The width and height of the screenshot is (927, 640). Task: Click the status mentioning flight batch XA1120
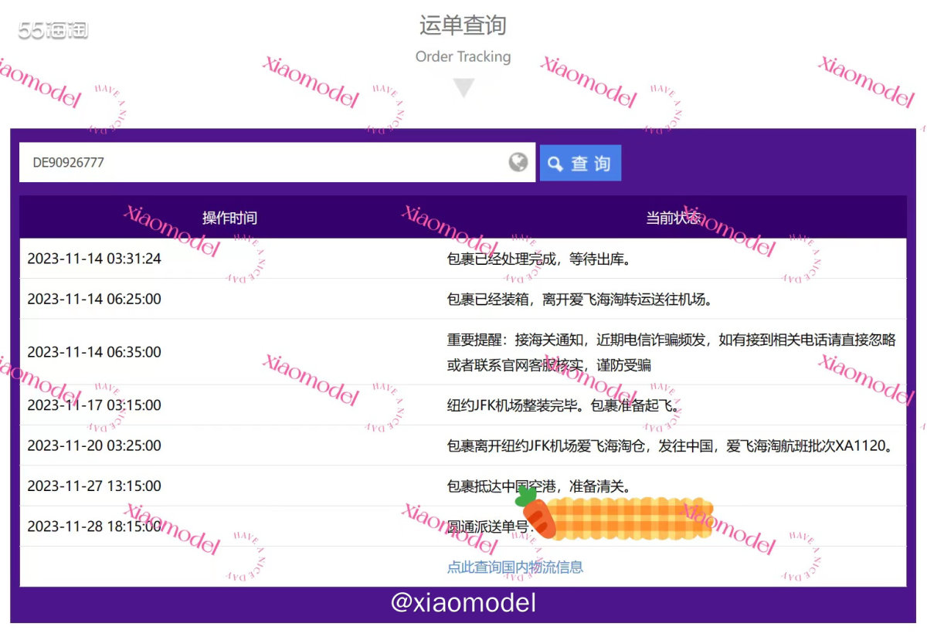click(x=674, y=445)
